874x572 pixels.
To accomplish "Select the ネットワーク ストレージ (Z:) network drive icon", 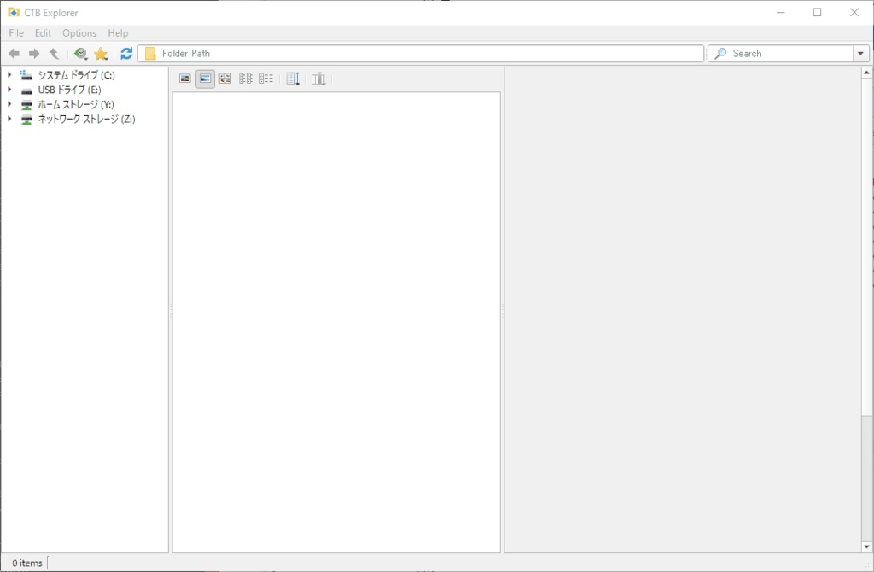I will (x=26, y=120).
